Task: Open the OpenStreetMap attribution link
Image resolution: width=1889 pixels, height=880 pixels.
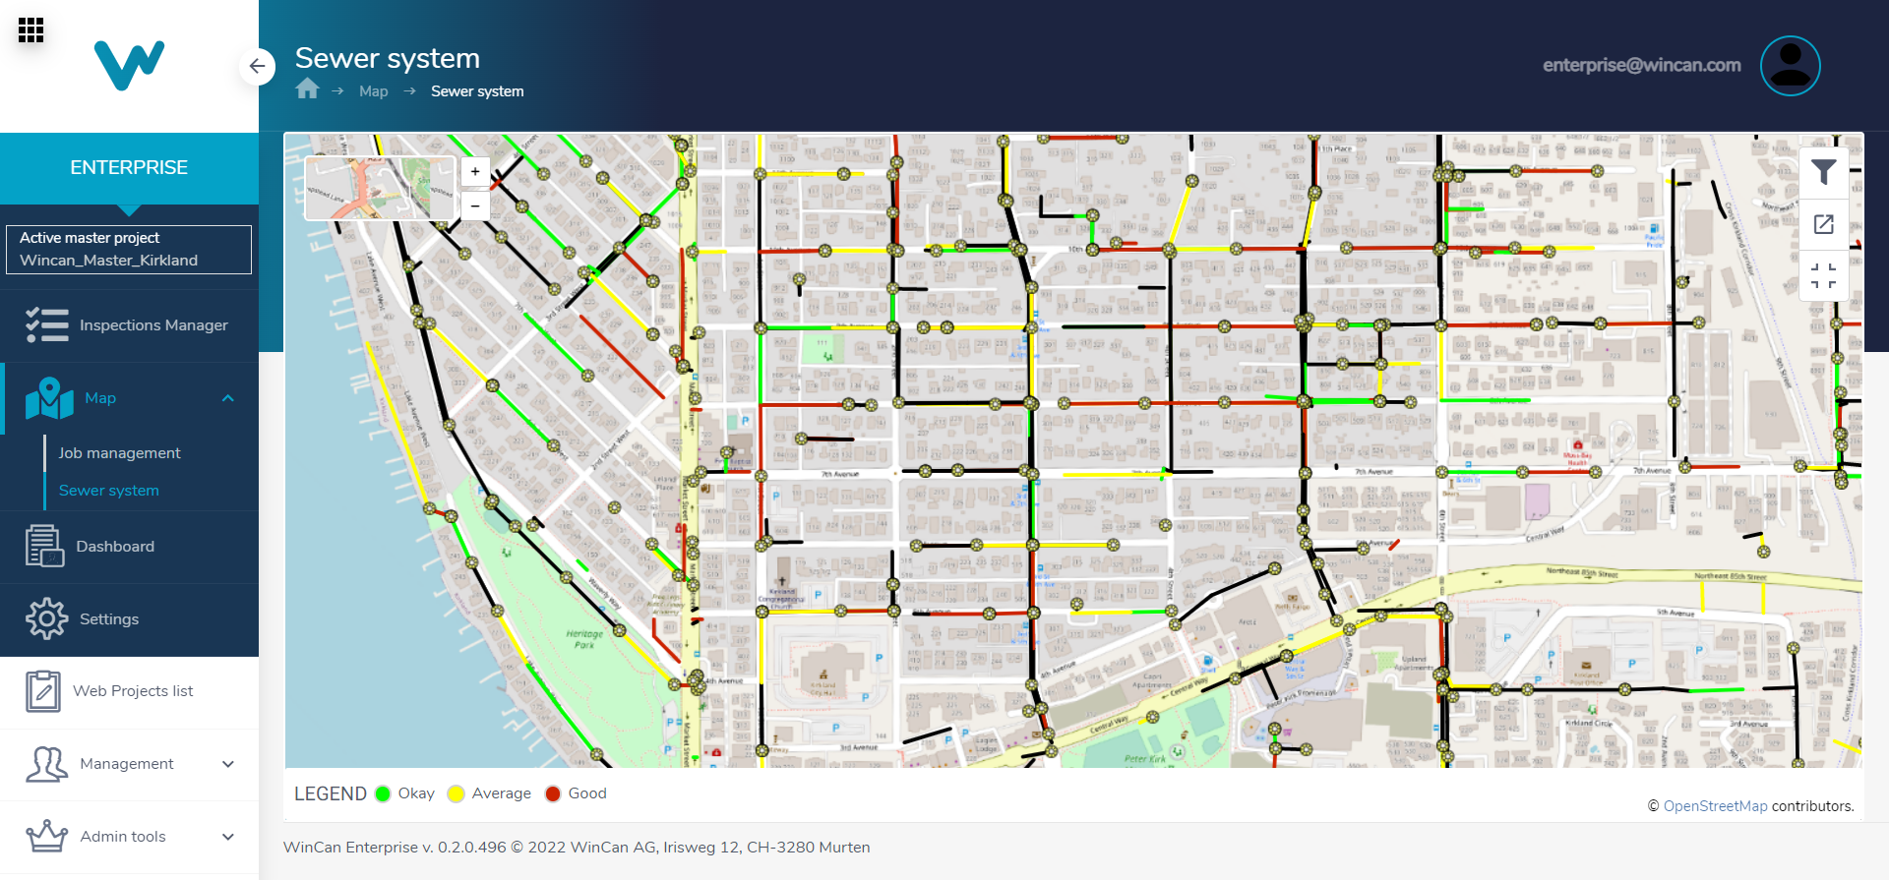Action: click(x=1715, y=806)
